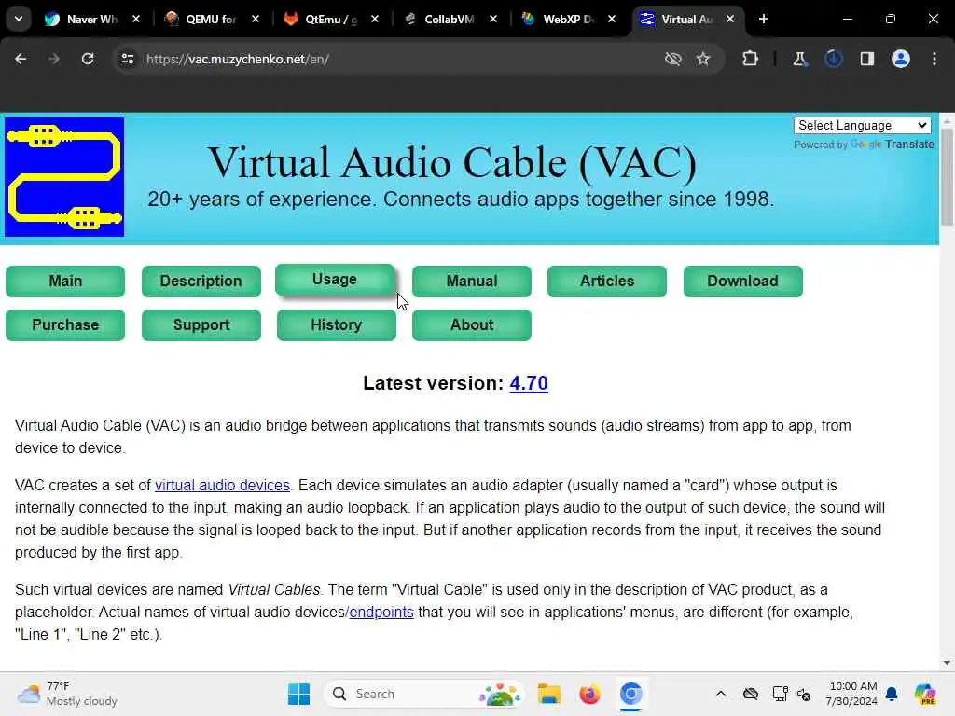Open the Manual page button
Screen dimensions: 955x716
[471, 282]
